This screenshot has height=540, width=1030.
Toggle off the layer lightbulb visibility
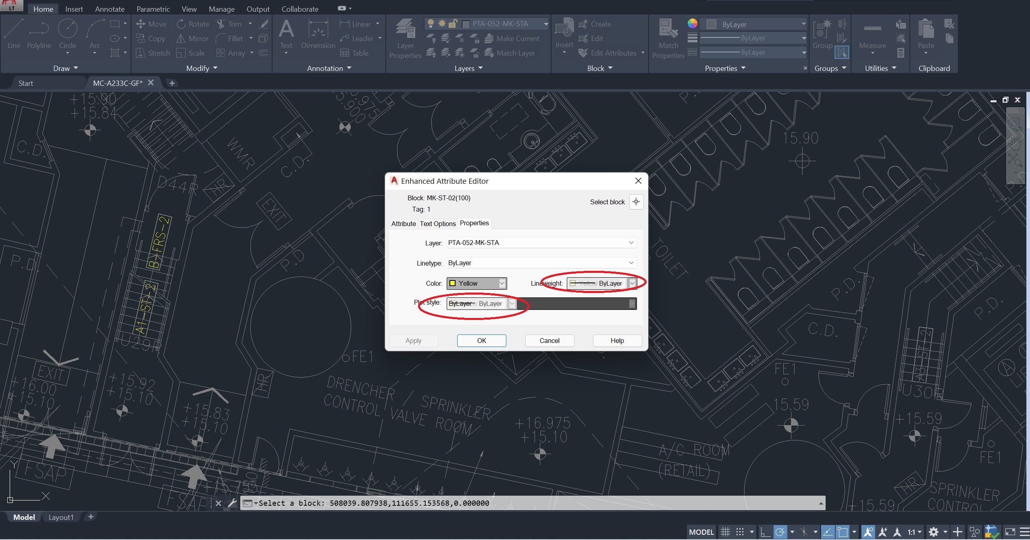431,24
